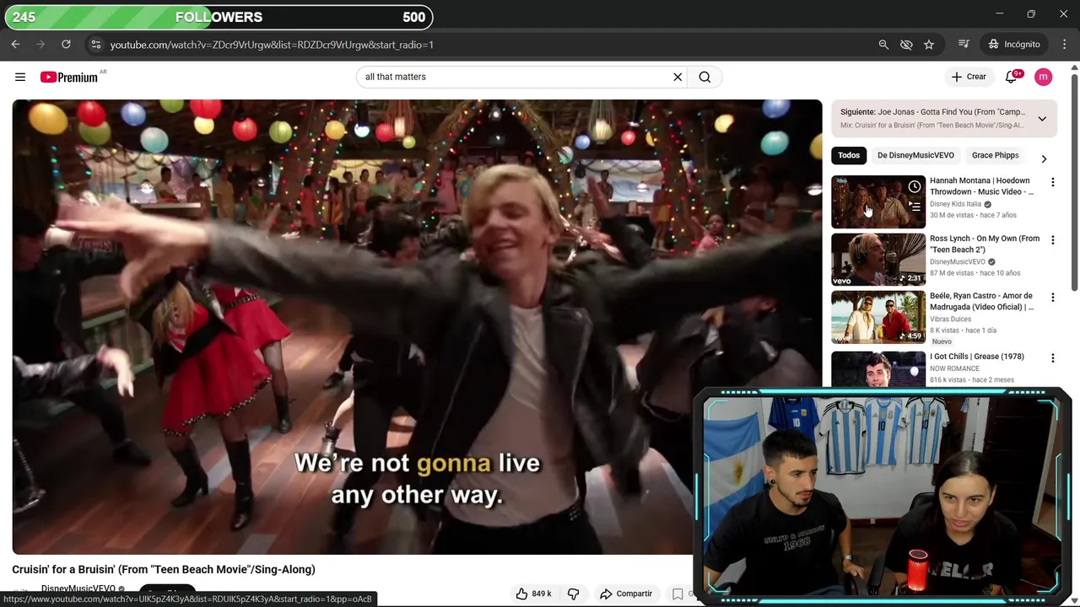Open 'I Got Chills | Grease (1978)' title

tap(977, 357)
